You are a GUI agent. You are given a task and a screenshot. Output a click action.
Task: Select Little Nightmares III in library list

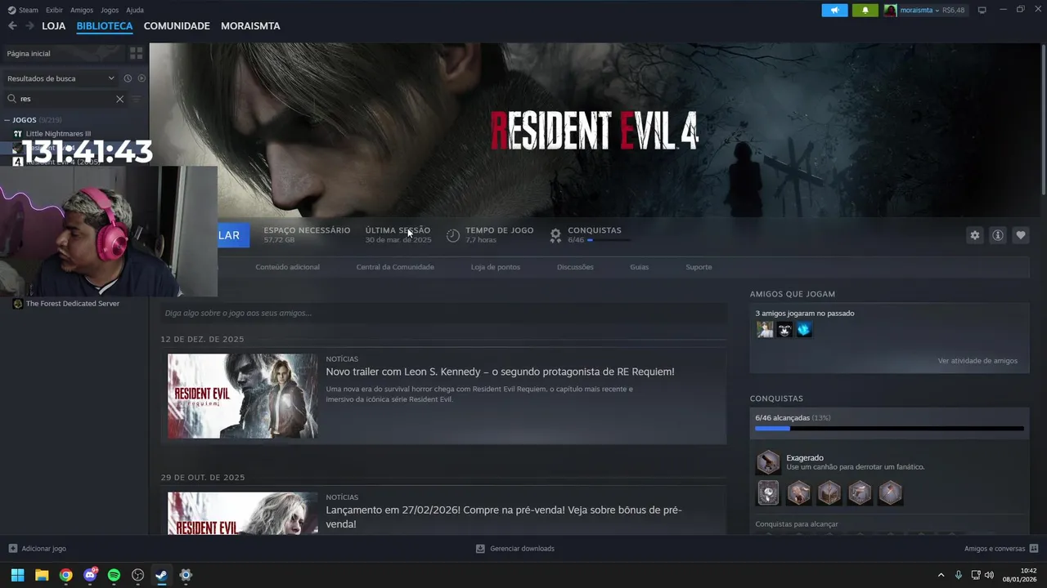[58, 133]
